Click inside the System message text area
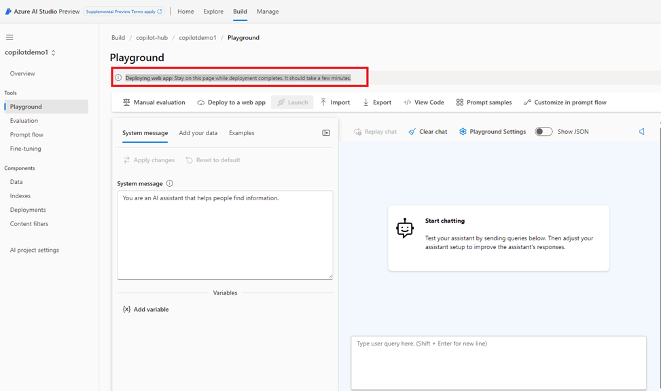Image resolution: width=661 pixels, height=391 pixels. coord(225,235)
